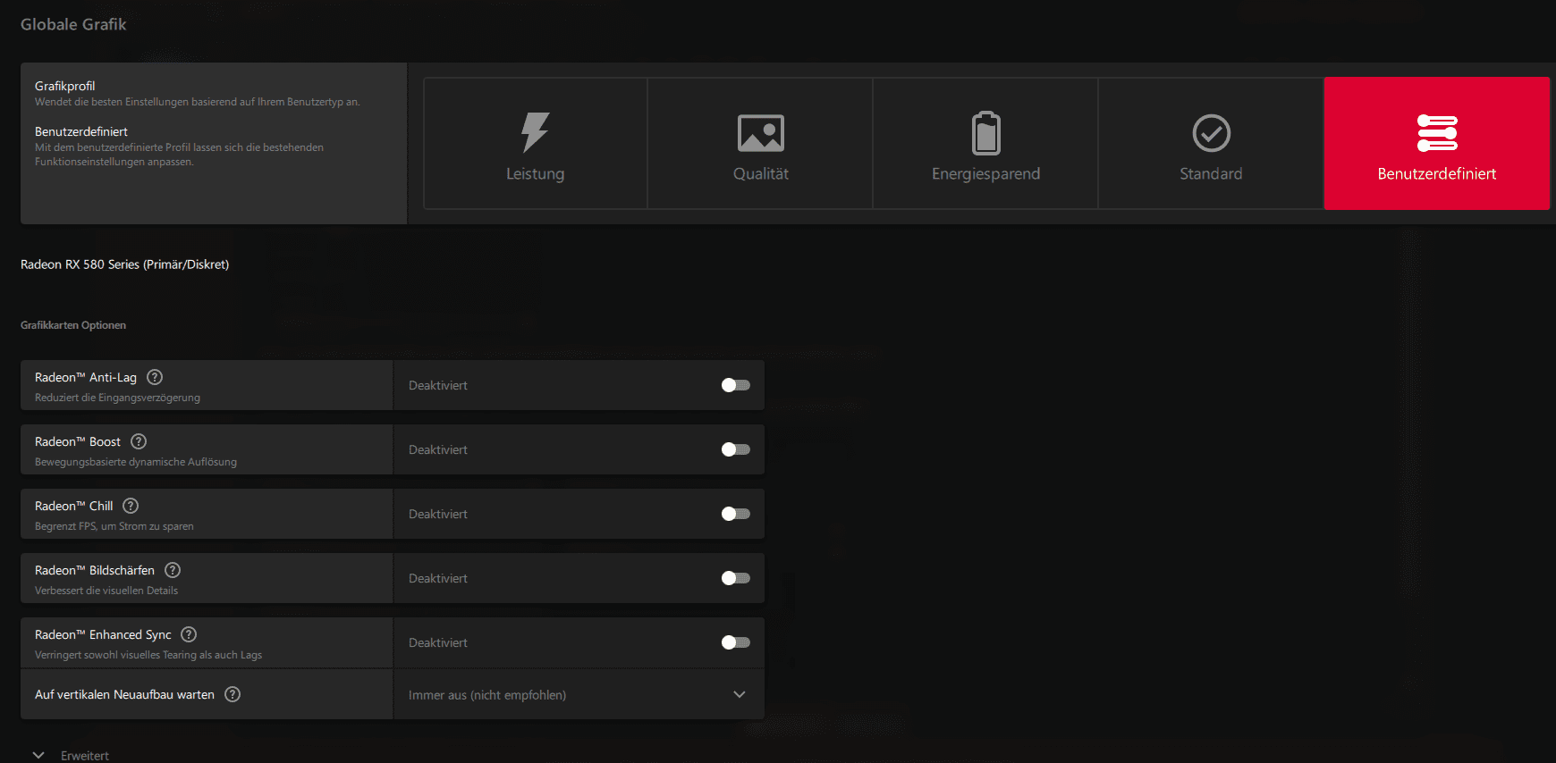Click the Radeon Enhanced Sync label
The image size is (1556, 763).
(103, 634)
